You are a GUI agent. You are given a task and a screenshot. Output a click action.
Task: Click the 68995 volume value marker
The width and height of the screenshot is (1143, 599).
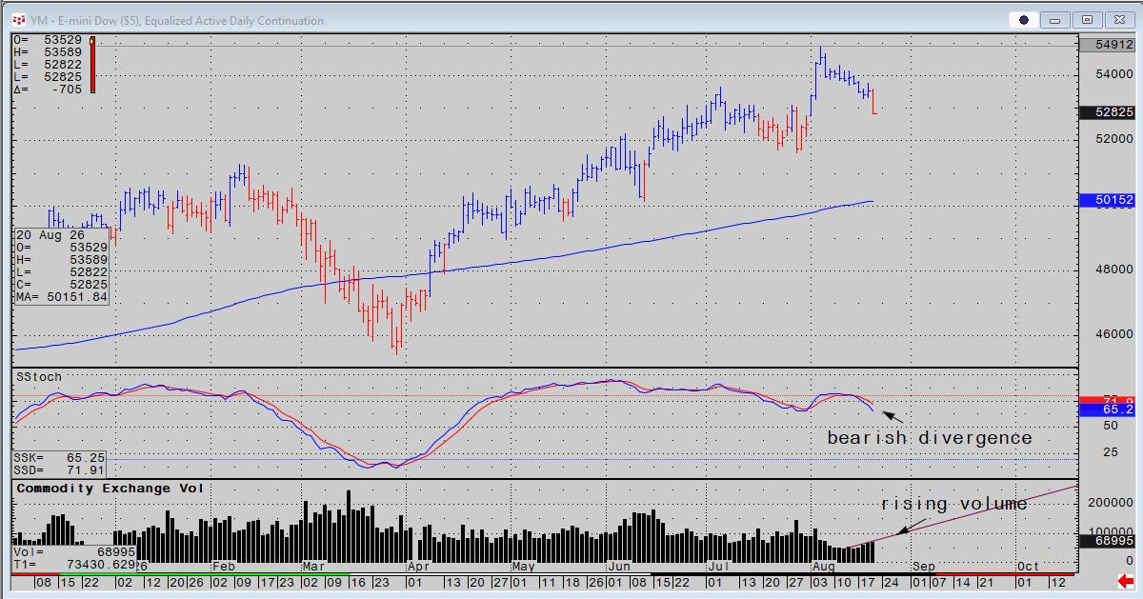pos(1107,540)
